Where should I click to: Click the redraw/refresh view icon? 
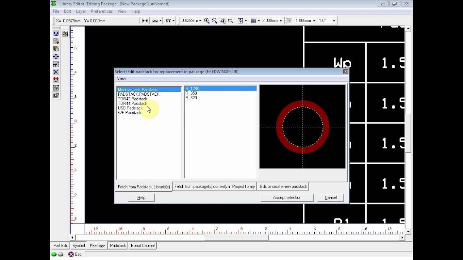[240, 21]
